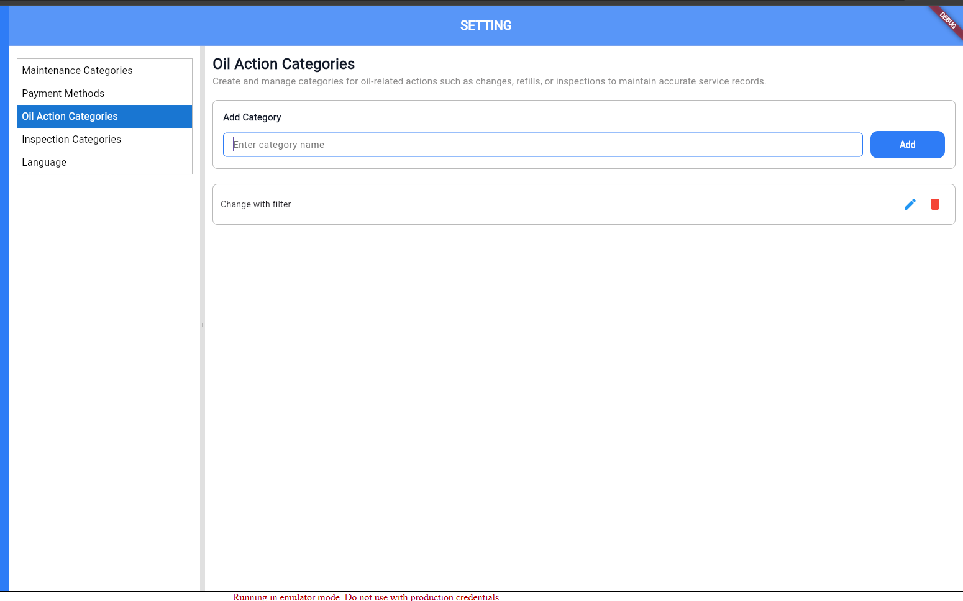Screen dimensions: 963x601
Task: Focus the Enter category name field
Action: pos(542,145)
